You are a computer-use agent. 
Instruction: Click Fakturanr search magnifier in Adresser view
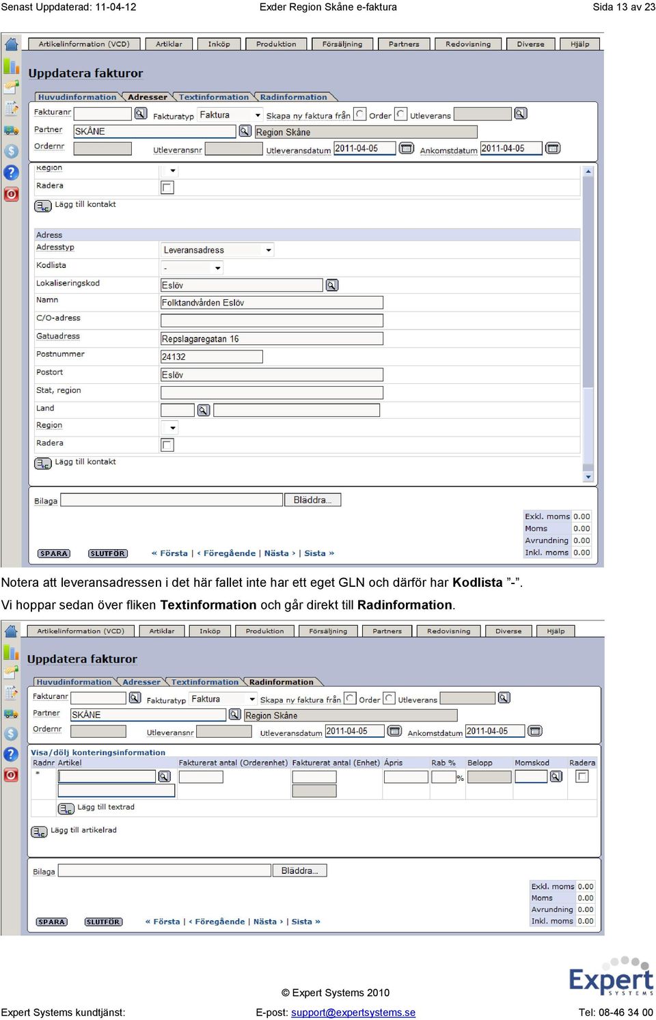pyautogui.click(x=141, y=113)
